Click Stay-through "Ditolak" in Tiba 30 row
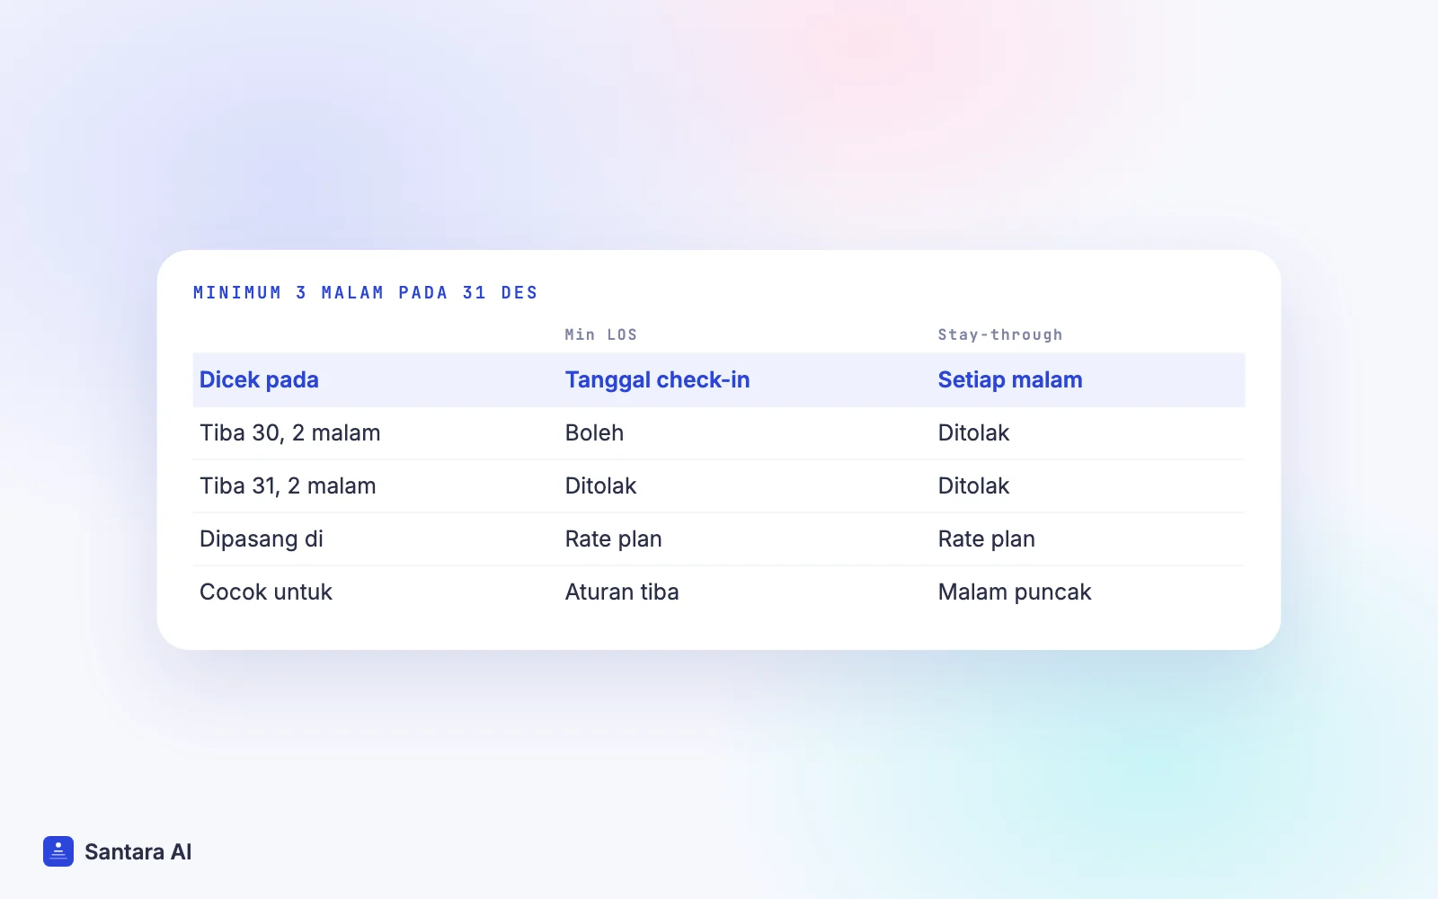 click(973, 433)
